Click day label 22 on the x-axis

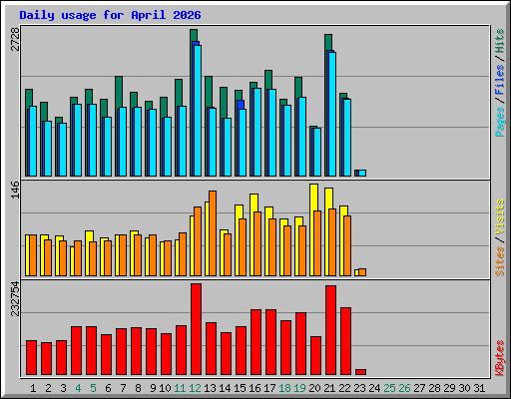click(x=344, y=388)
